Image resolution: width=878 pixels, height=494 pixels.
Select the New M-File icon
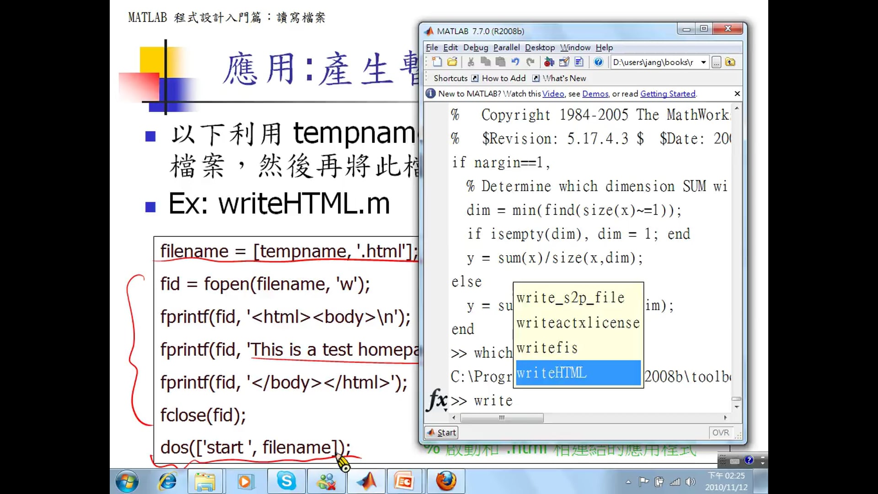point(437,62)
